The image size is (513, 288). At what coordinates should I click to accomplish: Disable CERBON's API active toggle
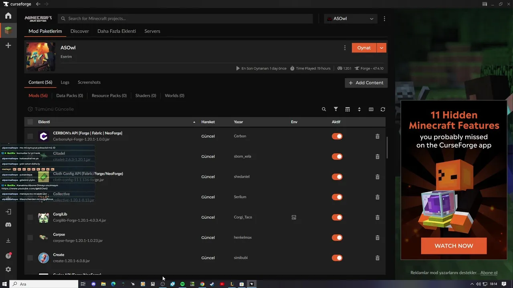(x=337, y=136)
